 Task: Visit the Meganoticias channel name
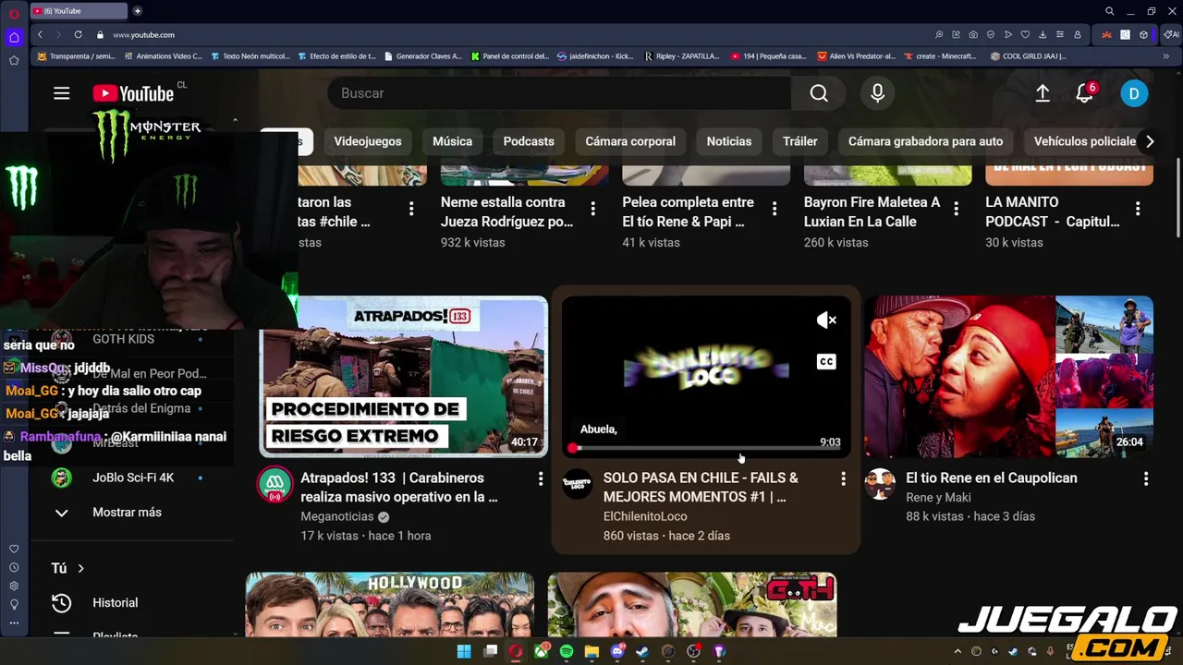[337, 516]
